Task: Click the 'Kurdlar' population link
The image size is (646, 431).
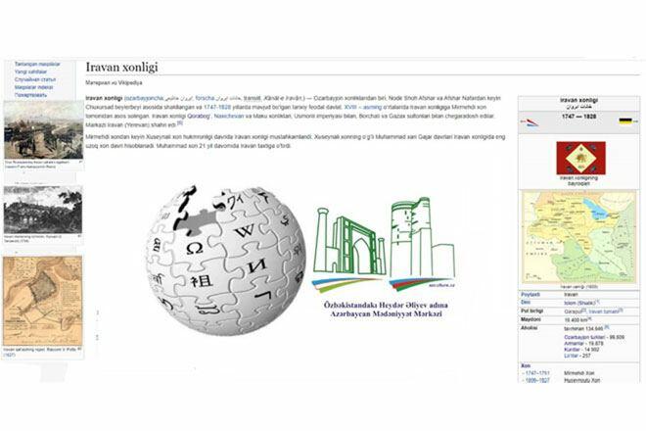Action: [572, 350]
